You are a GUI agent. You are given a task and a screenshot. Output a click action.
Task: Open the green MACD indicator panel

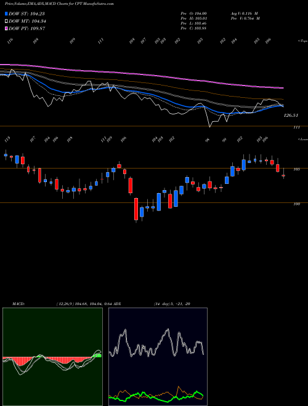pyautogui.click(x=52, y=357)
